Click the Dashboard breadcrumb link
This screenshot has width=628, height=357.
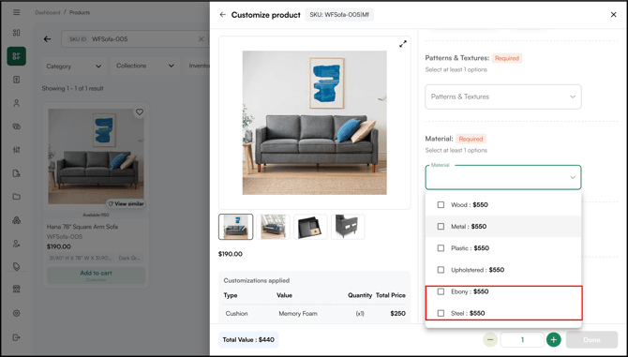pos(47,12)
